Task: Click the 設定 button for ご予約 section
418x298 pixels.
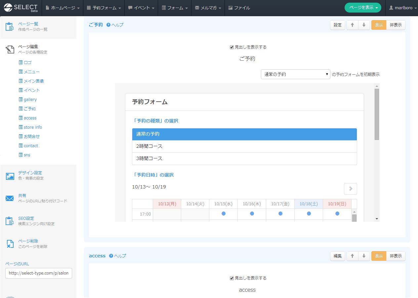Action: (337, 25)
